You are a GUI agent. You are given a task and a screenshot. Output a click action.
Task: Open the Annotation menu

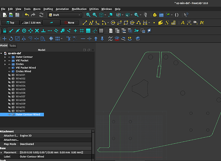pyautogui.click(x=62, y=9)
